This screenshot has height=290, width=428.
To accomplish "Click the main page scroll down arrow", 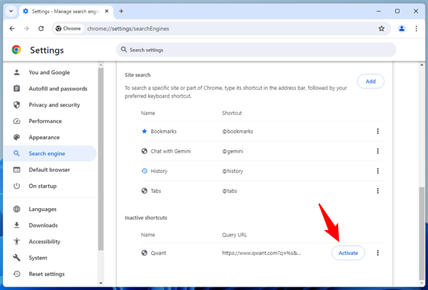I will pos(421,283).
